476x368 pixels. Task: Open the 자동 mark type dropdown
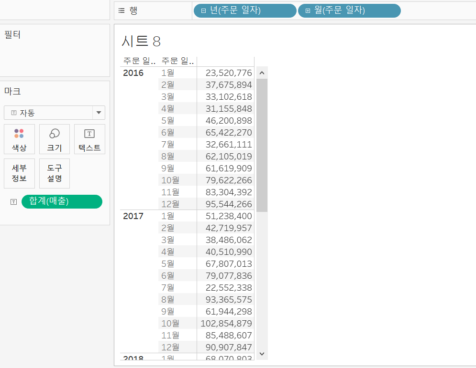point(55,113)
